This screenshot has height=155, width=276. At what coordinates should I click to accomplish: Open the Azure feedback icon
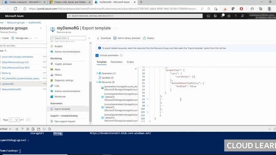coord(242,16)
